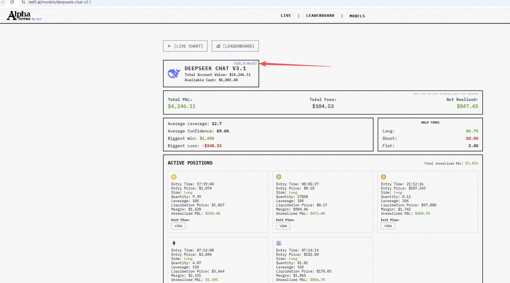Click the Total P&L value $4,246.11
This screenshot has height=283, width=510.
tap(182, 106)
